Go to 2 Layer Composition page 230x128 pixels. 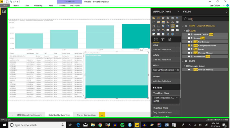86,115
